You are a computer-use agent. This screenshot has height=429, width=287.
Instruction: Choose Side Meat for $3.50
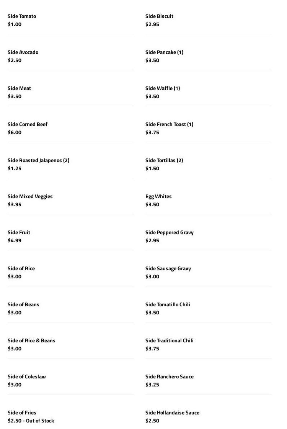click(20, 89)
